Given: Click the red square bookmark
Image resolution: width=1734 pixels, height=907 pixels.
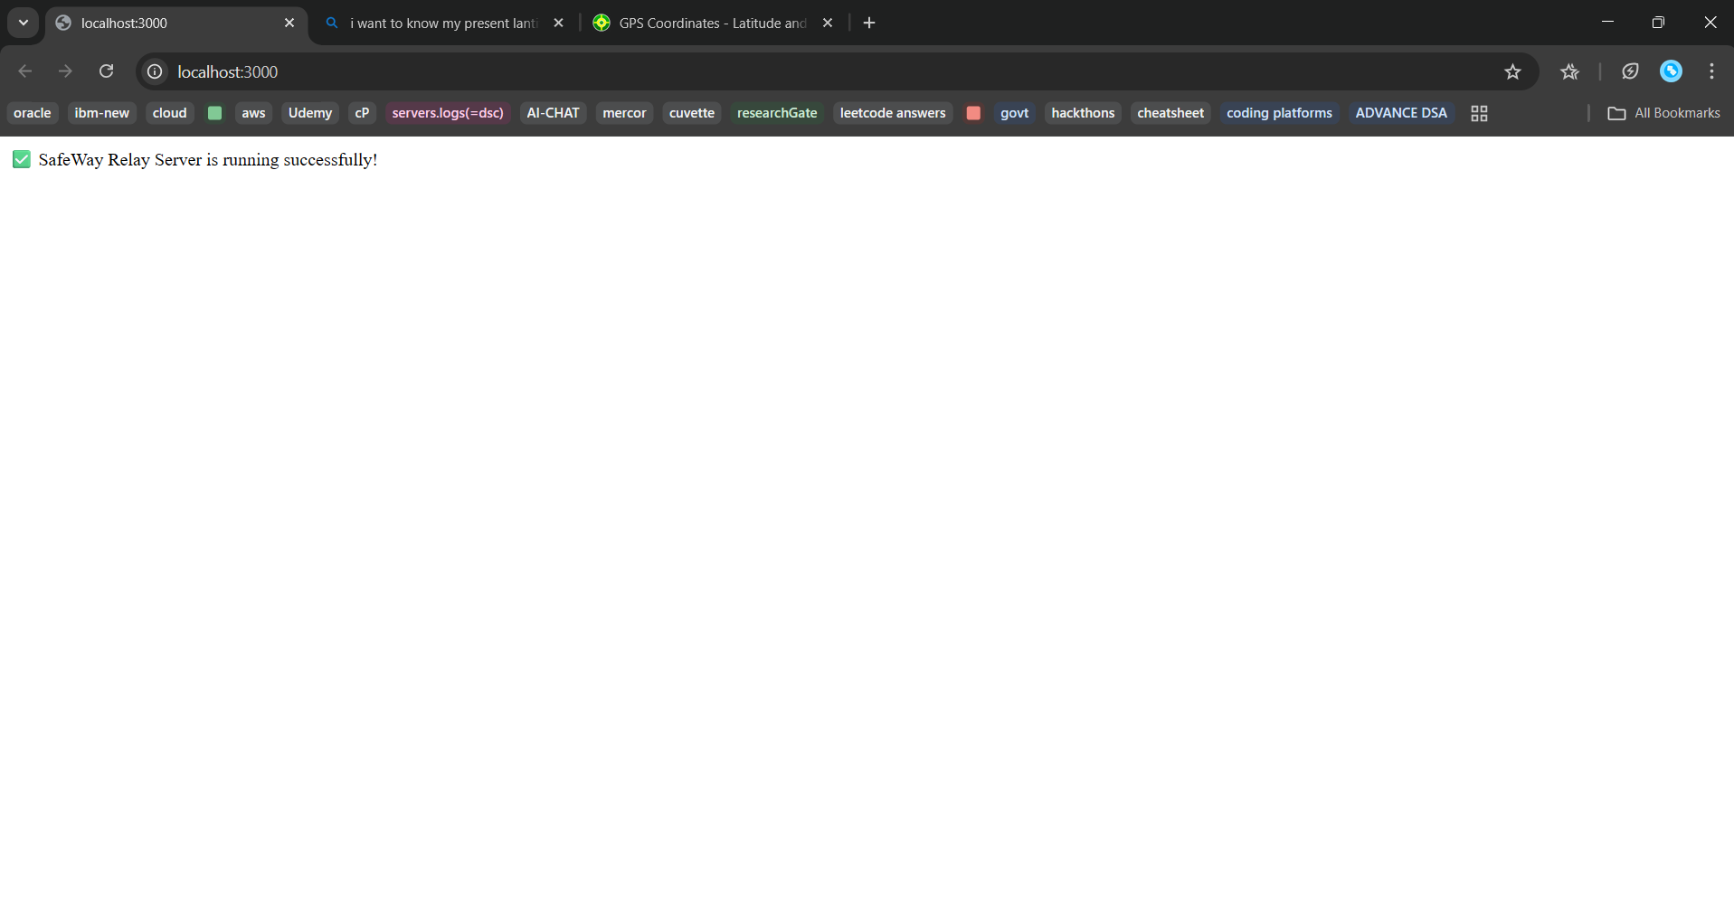Looking at the screenshot, I should pyautogui.click(x=973, y=113).
